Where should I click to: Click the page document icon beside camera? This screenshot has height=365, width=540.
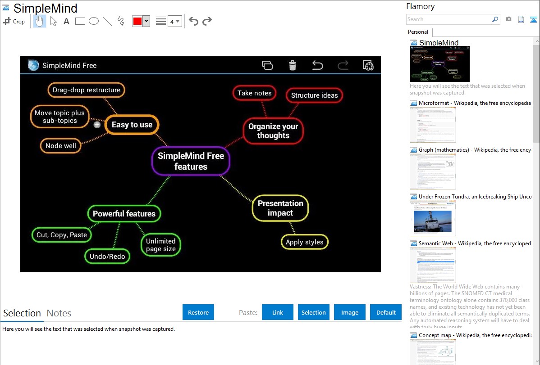tap(521, 19)
